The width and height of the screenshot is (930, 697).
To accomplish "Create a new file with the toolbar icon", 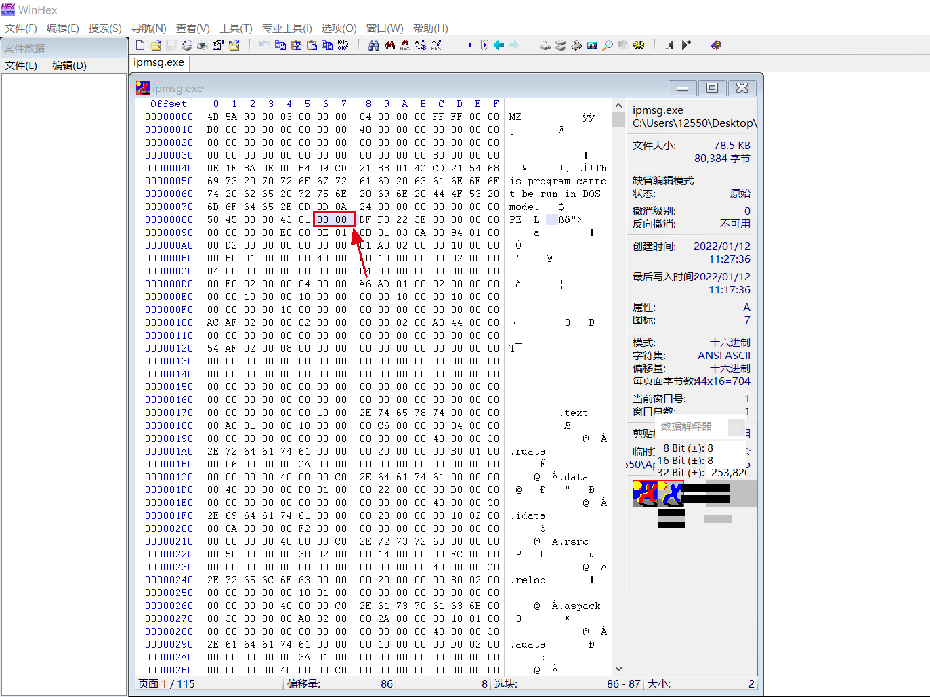I will coord(140,45).
